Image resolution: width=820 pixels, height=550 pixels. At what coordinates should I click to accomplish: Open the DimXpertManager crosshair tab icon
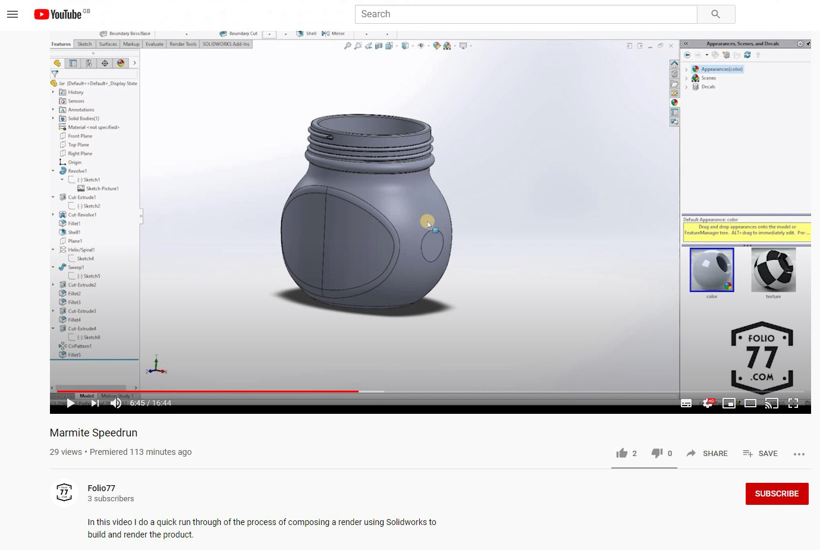[x=105, y=63]
